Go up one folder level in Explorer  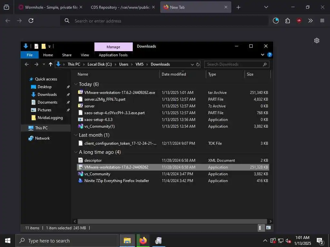51,64
